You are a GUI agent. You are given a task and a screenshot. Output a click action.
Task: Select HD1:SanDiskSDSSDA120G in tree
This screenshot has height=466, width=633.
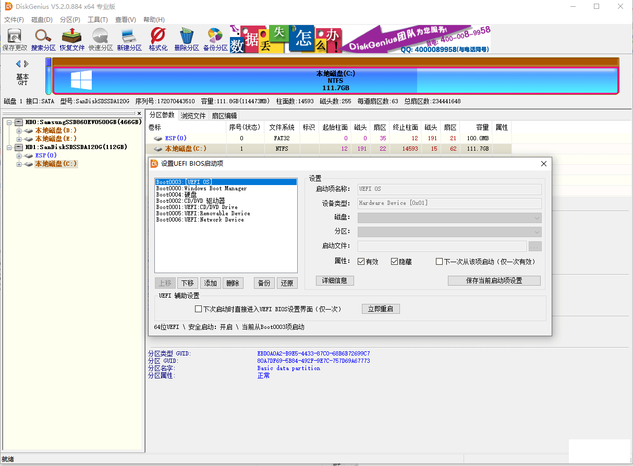coord(76,147)
